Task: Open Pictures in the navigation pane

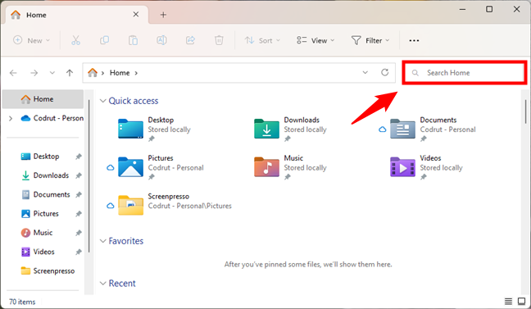Action: click(x=46, y=213)
